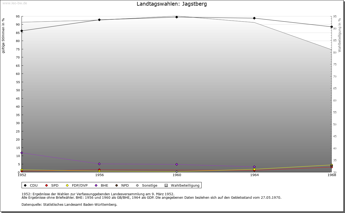345x213 pixels.
Task: Click the CDU data point for 1968
Action: pos(332,27)
